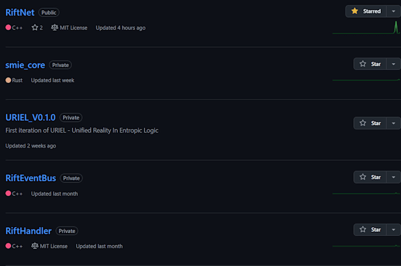The width and height of the screenshot is (401, 266).
Task: Expand the RiftNet starred lists dropdown
Action: 393,11
